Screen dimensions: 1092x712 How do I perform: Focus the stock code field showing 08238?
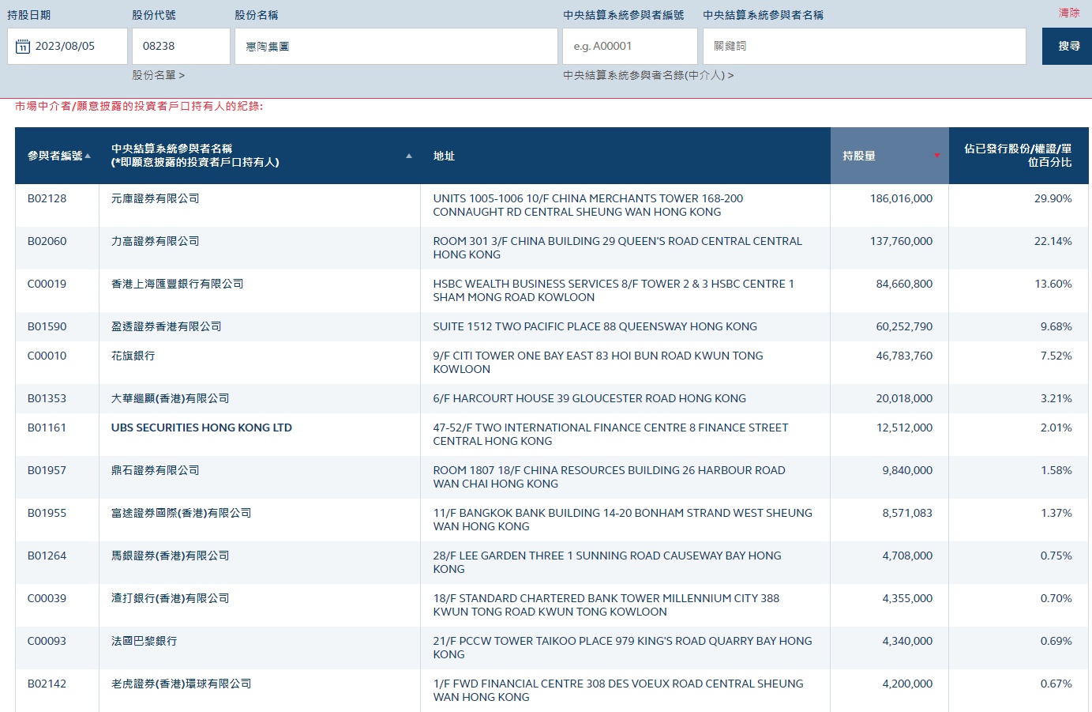click(x=181, y=47)
